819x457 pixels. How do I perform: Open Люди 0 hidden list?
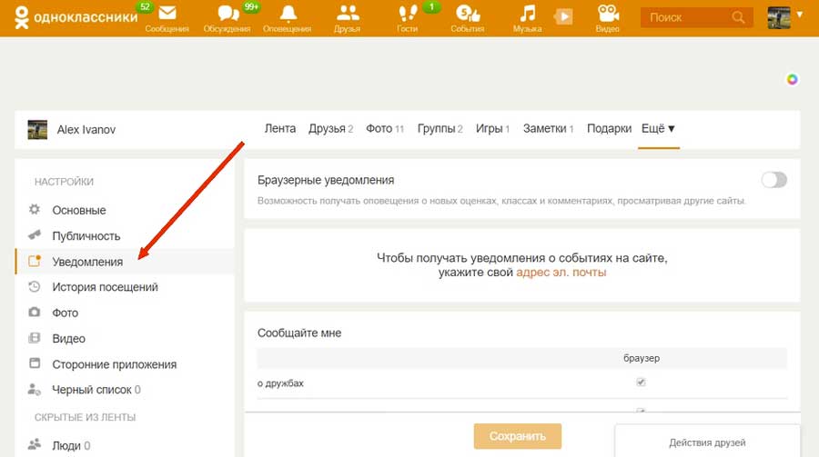[71, 445]
